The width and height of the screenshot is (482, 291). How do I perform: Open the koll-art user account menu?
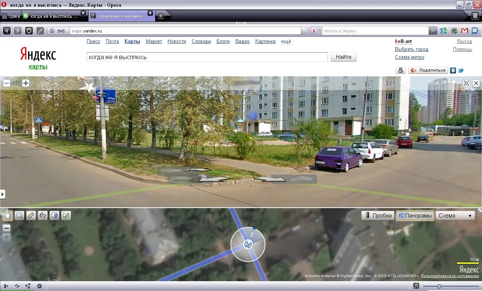pos(403,41)
